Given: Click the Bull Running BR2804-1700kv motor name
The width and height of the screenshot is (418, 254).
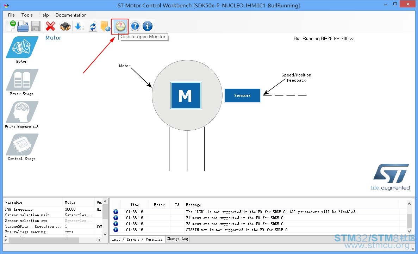Looking at the screenshot, I should tap(324, 38).
